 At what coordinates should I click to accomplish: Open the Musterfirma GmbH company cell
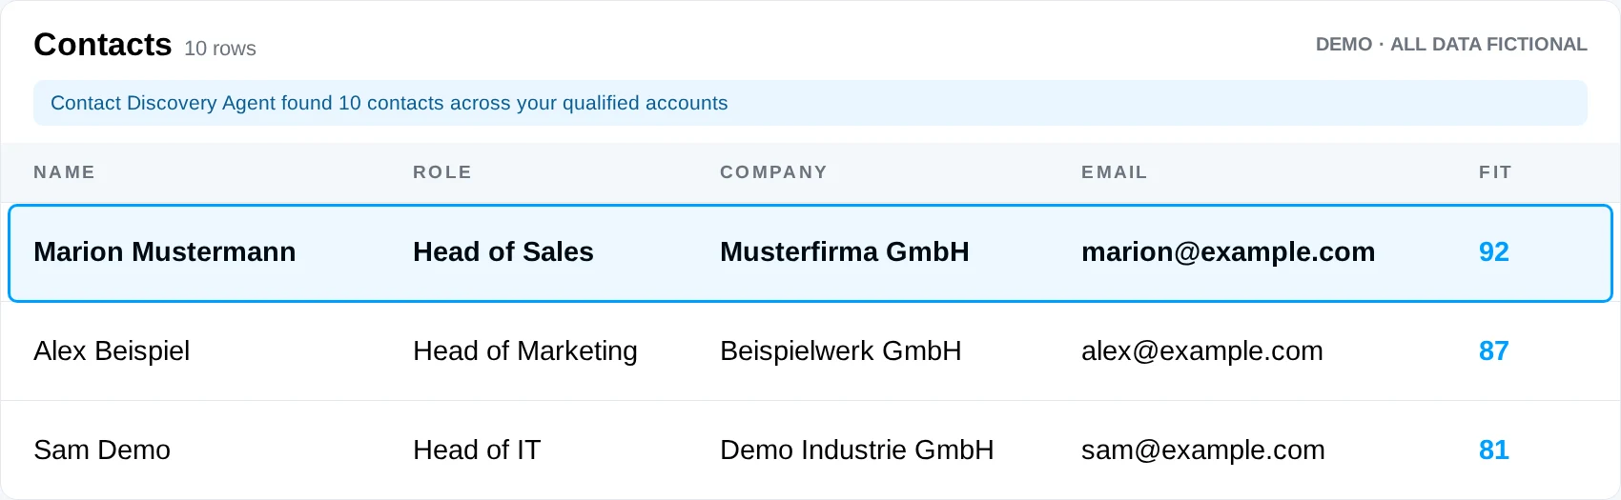point(845,252)
